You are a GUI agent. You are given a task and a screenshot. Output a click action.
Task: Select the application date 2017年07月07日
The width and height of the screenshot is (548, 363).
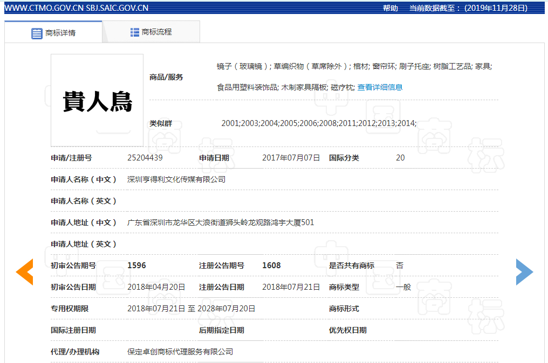[291, 158]
